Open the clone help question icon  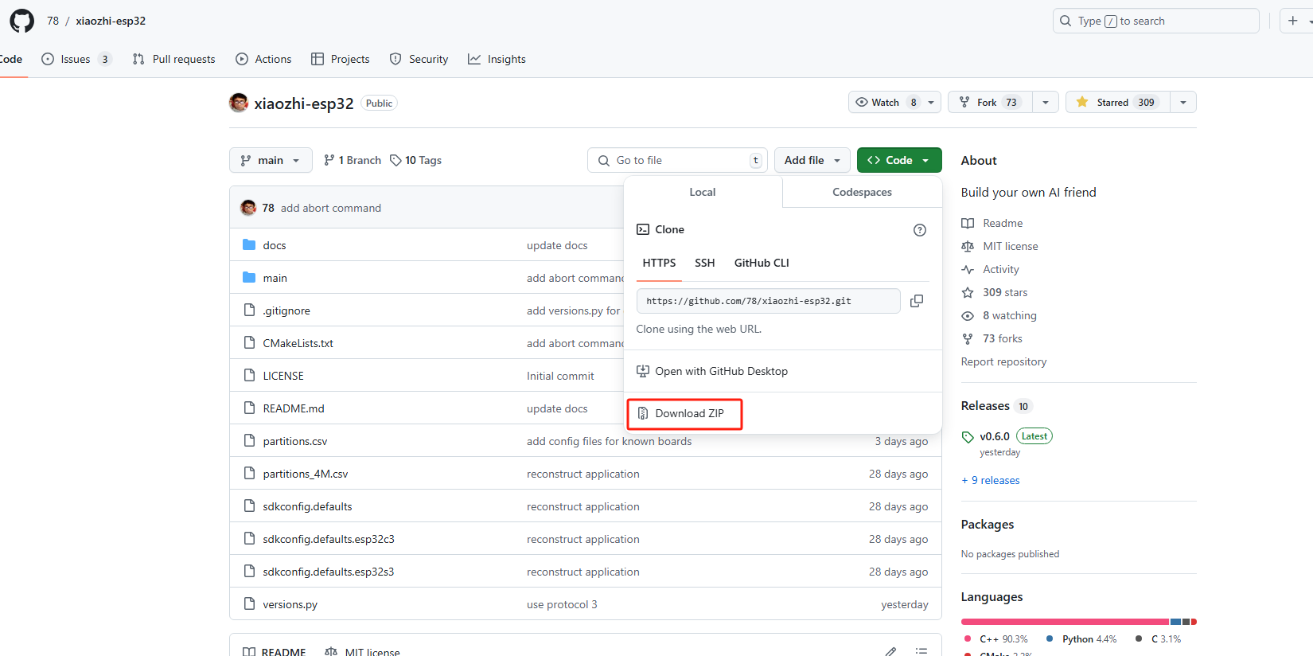920,230
